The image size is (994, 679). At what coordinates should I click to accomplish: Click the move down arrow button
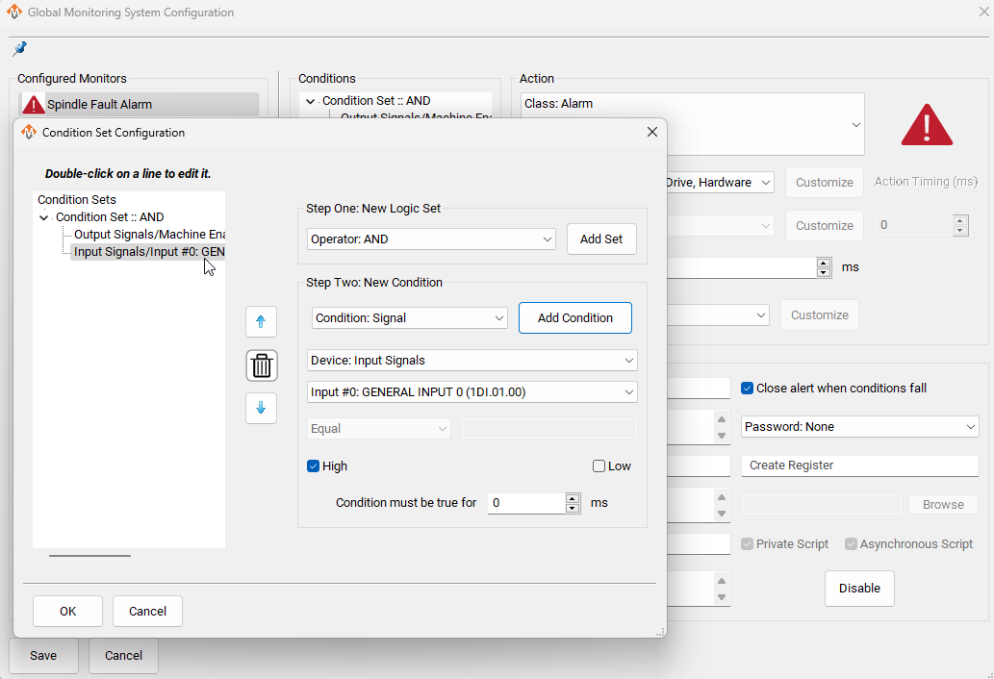pos(261,408)
